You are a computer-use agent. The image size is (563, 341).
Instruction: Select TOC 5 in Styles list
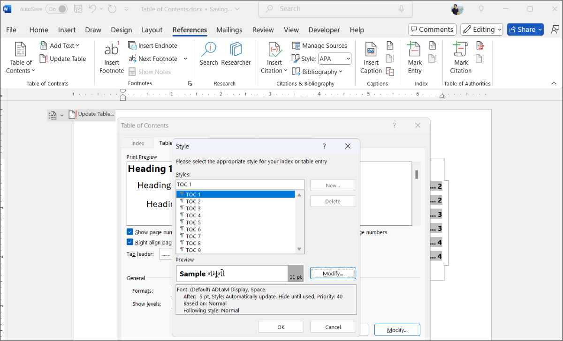click(236, 222)
